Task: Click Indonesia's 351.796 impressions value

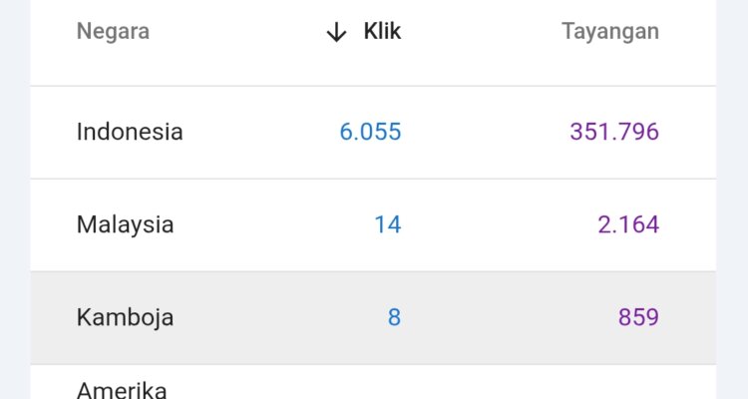Action: coord(614,132)
